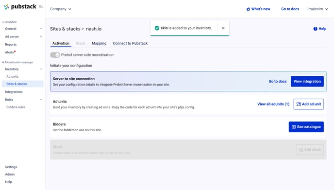Toggle Prebid server-side monetisation switch
334x190 pixels.
(55, 55)
